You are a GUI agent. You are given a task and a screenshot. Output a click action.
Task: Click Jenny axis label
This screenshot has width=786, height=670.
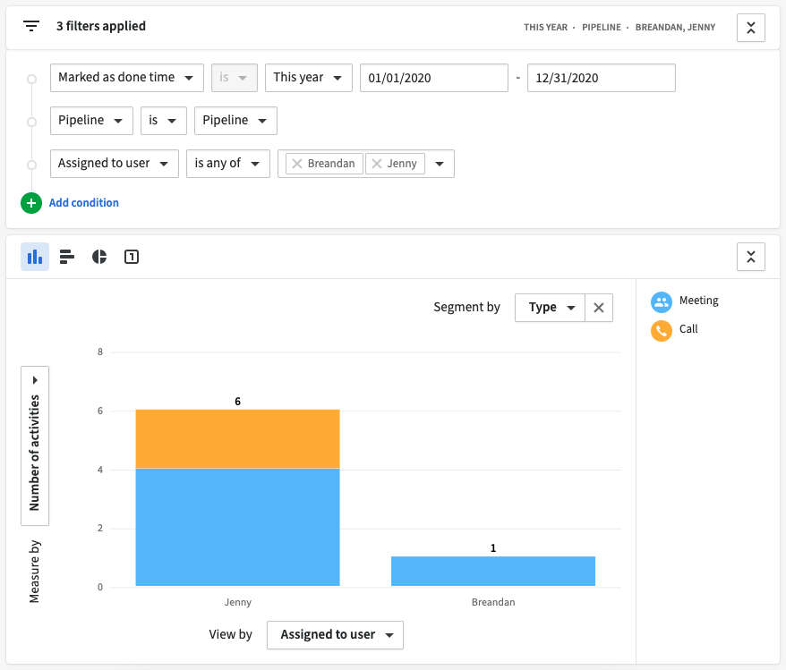tap(237, 602)
